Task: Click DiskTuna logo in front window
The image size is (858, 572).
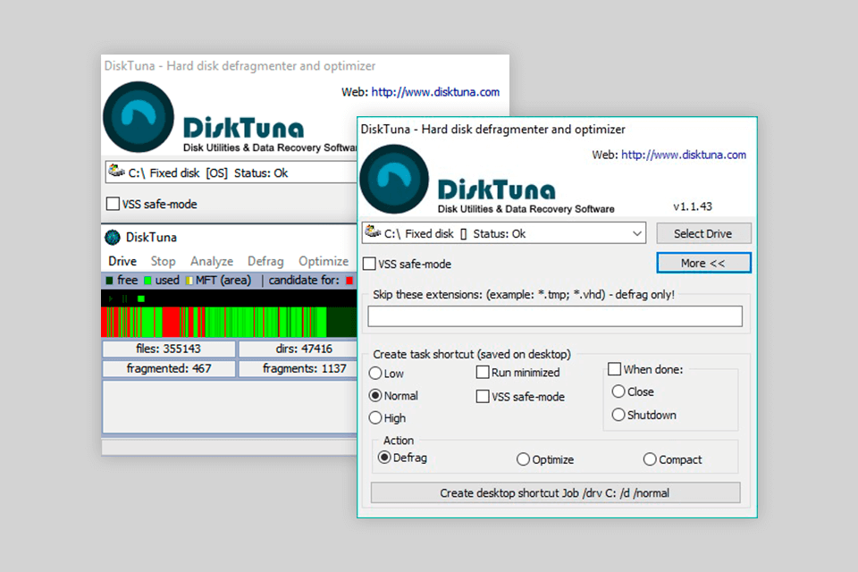Action: tap(394, 179)
